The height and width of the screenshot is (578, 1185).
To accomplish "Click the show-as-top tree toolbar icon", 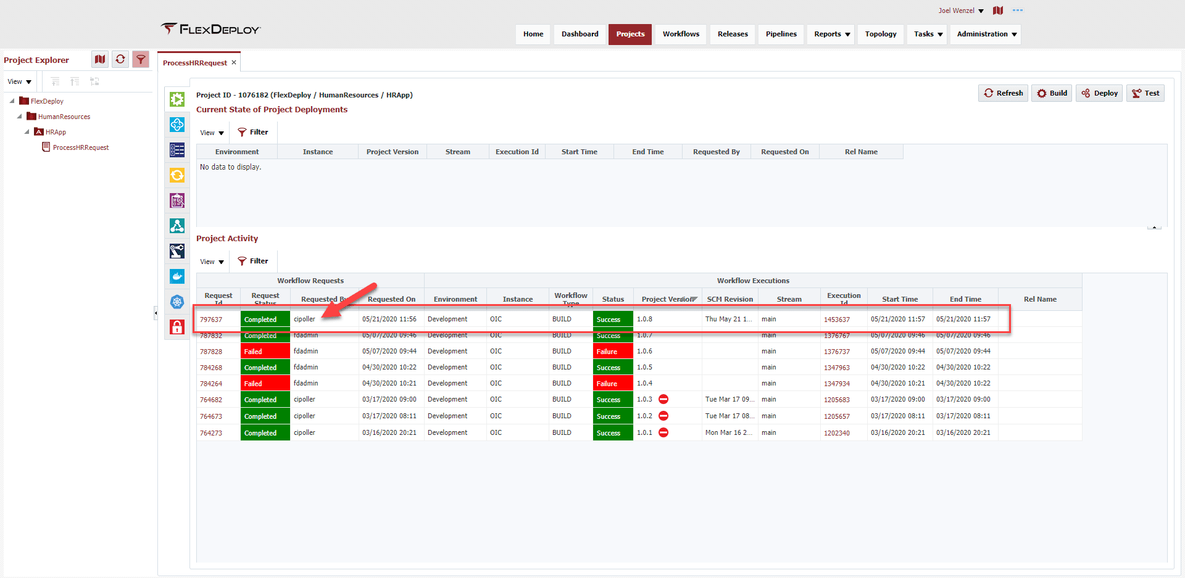I will coord(94,81).
